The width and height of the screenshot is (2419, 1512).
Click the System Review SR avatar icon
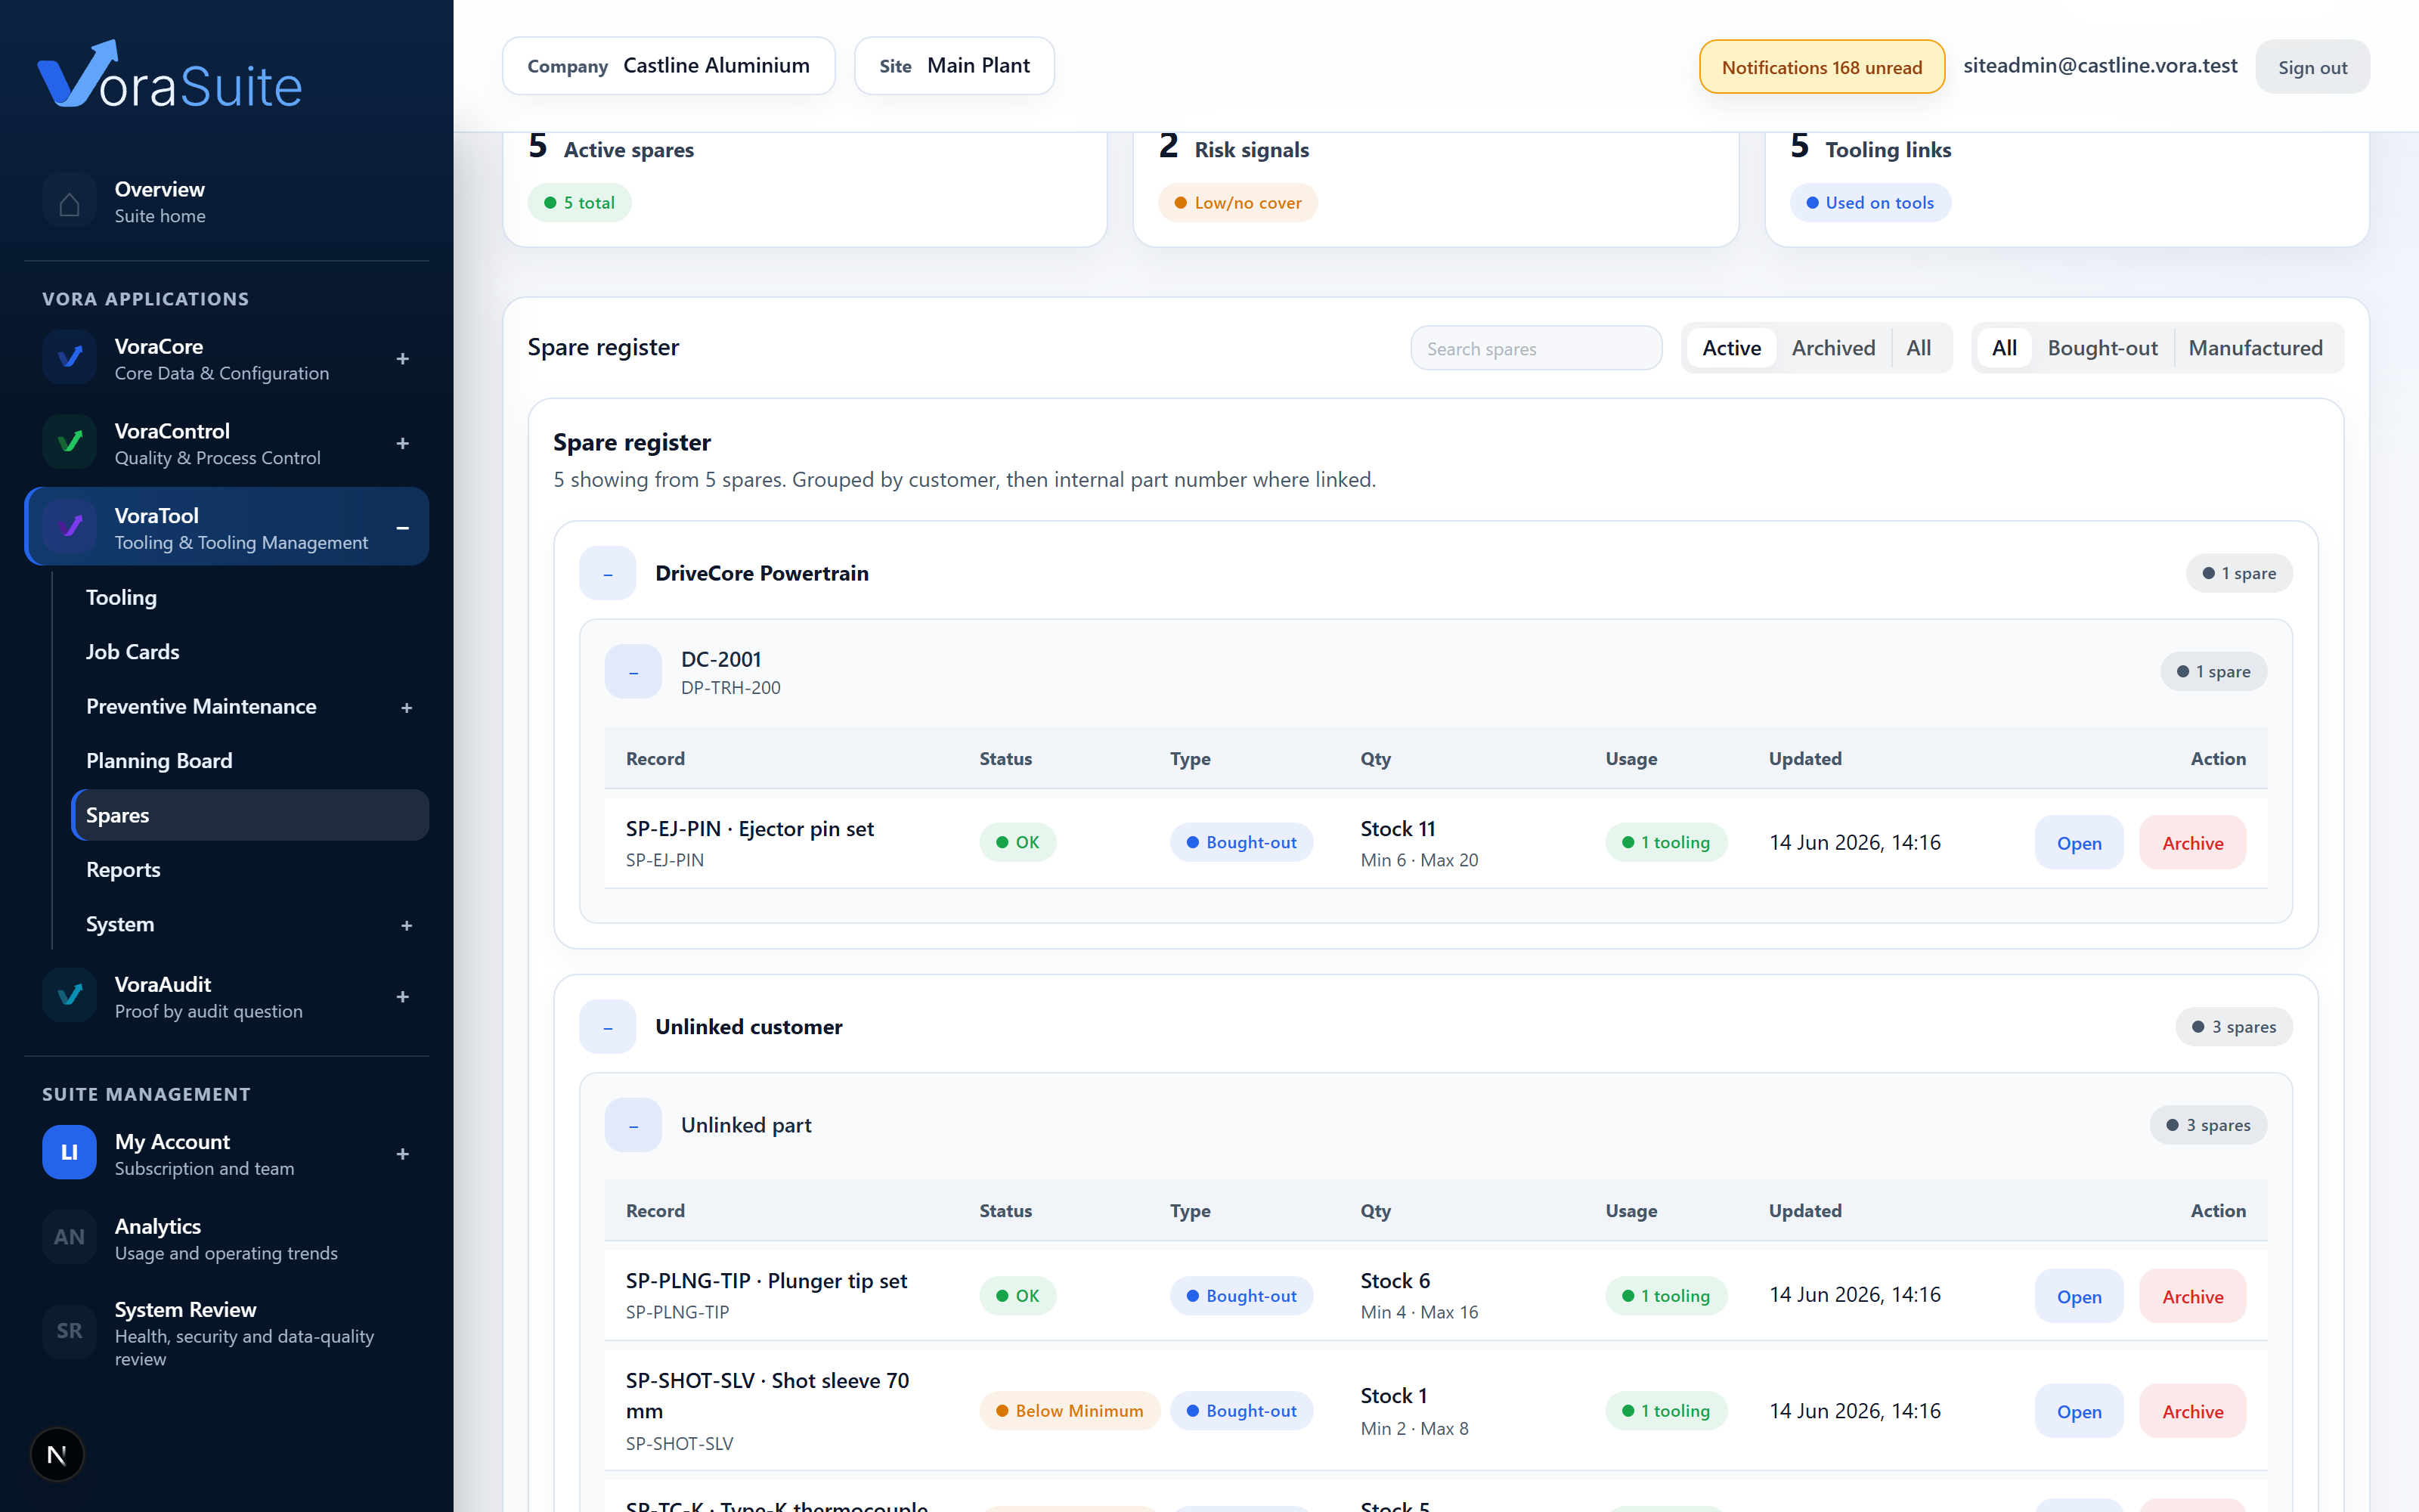click(69, 1331)
